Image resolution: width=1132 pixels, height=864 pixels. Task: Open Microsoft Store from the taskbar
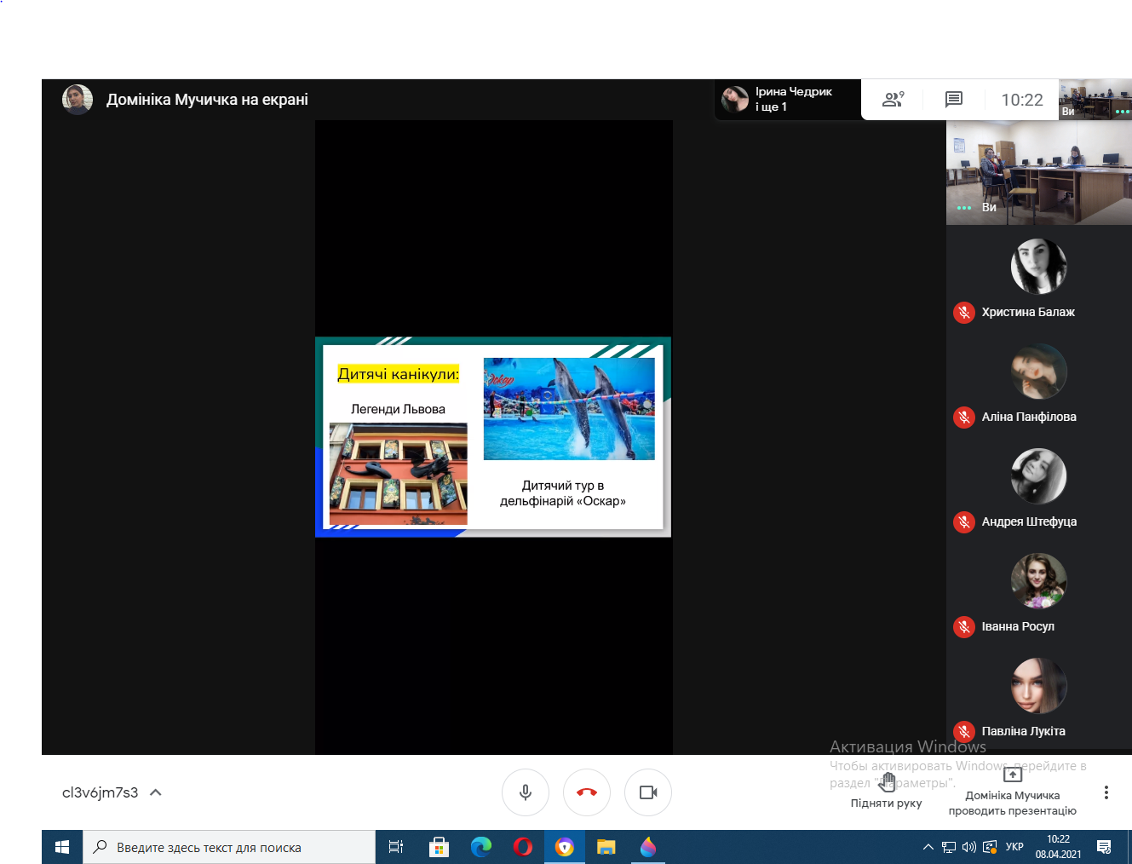point(439,847)
